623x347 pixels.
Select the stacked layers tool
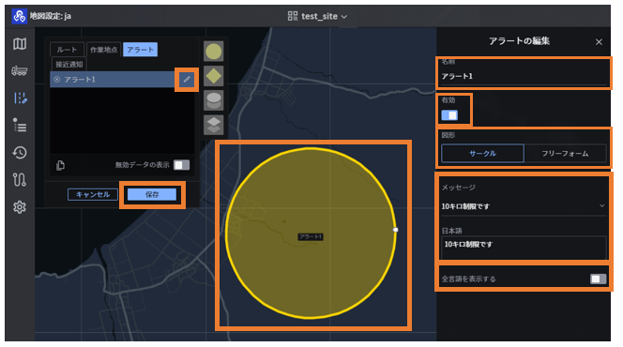coord(213,125)
